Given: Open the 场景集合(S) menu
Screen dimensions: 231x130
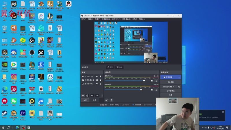Looking at the screenshot, I should coord(126,19).
